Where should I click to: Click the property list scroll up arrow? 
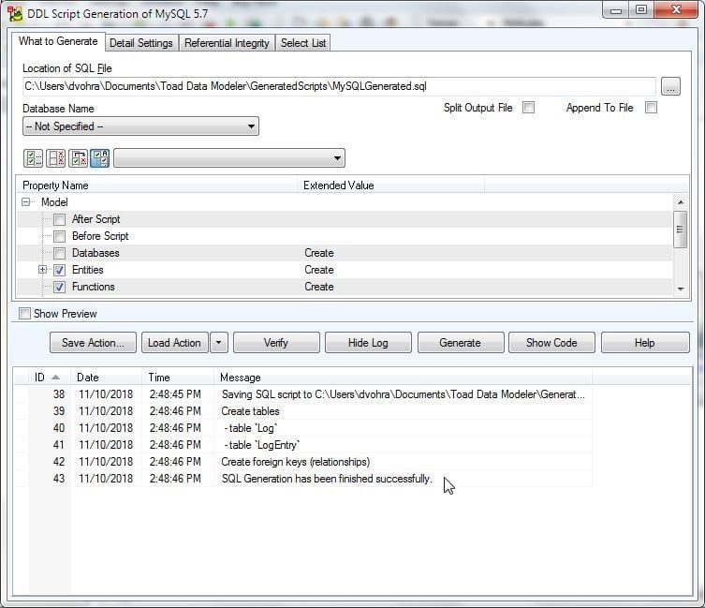pyautogui.click(x=681, y=202)
